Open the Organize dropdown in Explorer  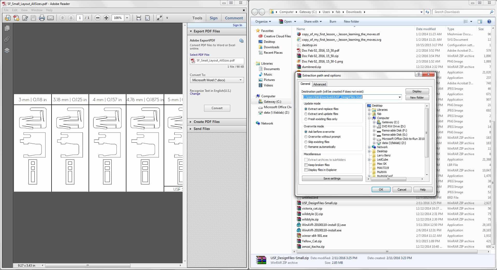263,22
